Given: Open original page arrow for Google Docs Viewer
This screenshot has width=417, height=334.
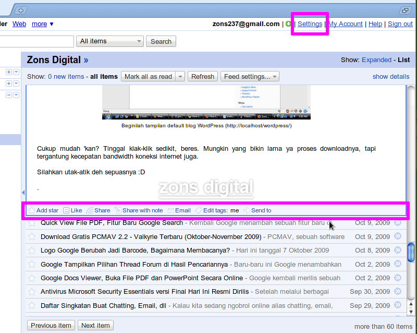Looking at the screenshot, I should coord(398,278).
